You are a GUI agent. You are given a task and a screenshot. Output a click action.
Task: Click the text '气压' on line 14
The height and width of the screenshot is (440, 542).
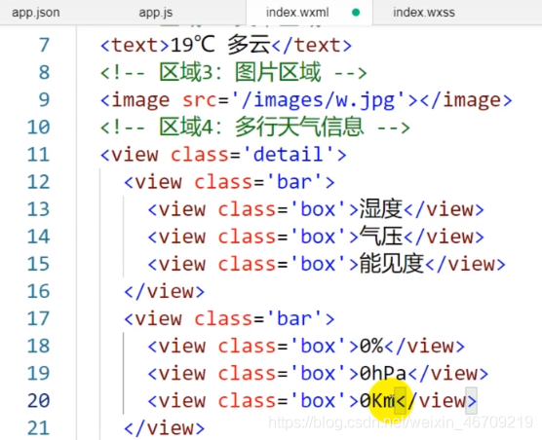point(381,236)
